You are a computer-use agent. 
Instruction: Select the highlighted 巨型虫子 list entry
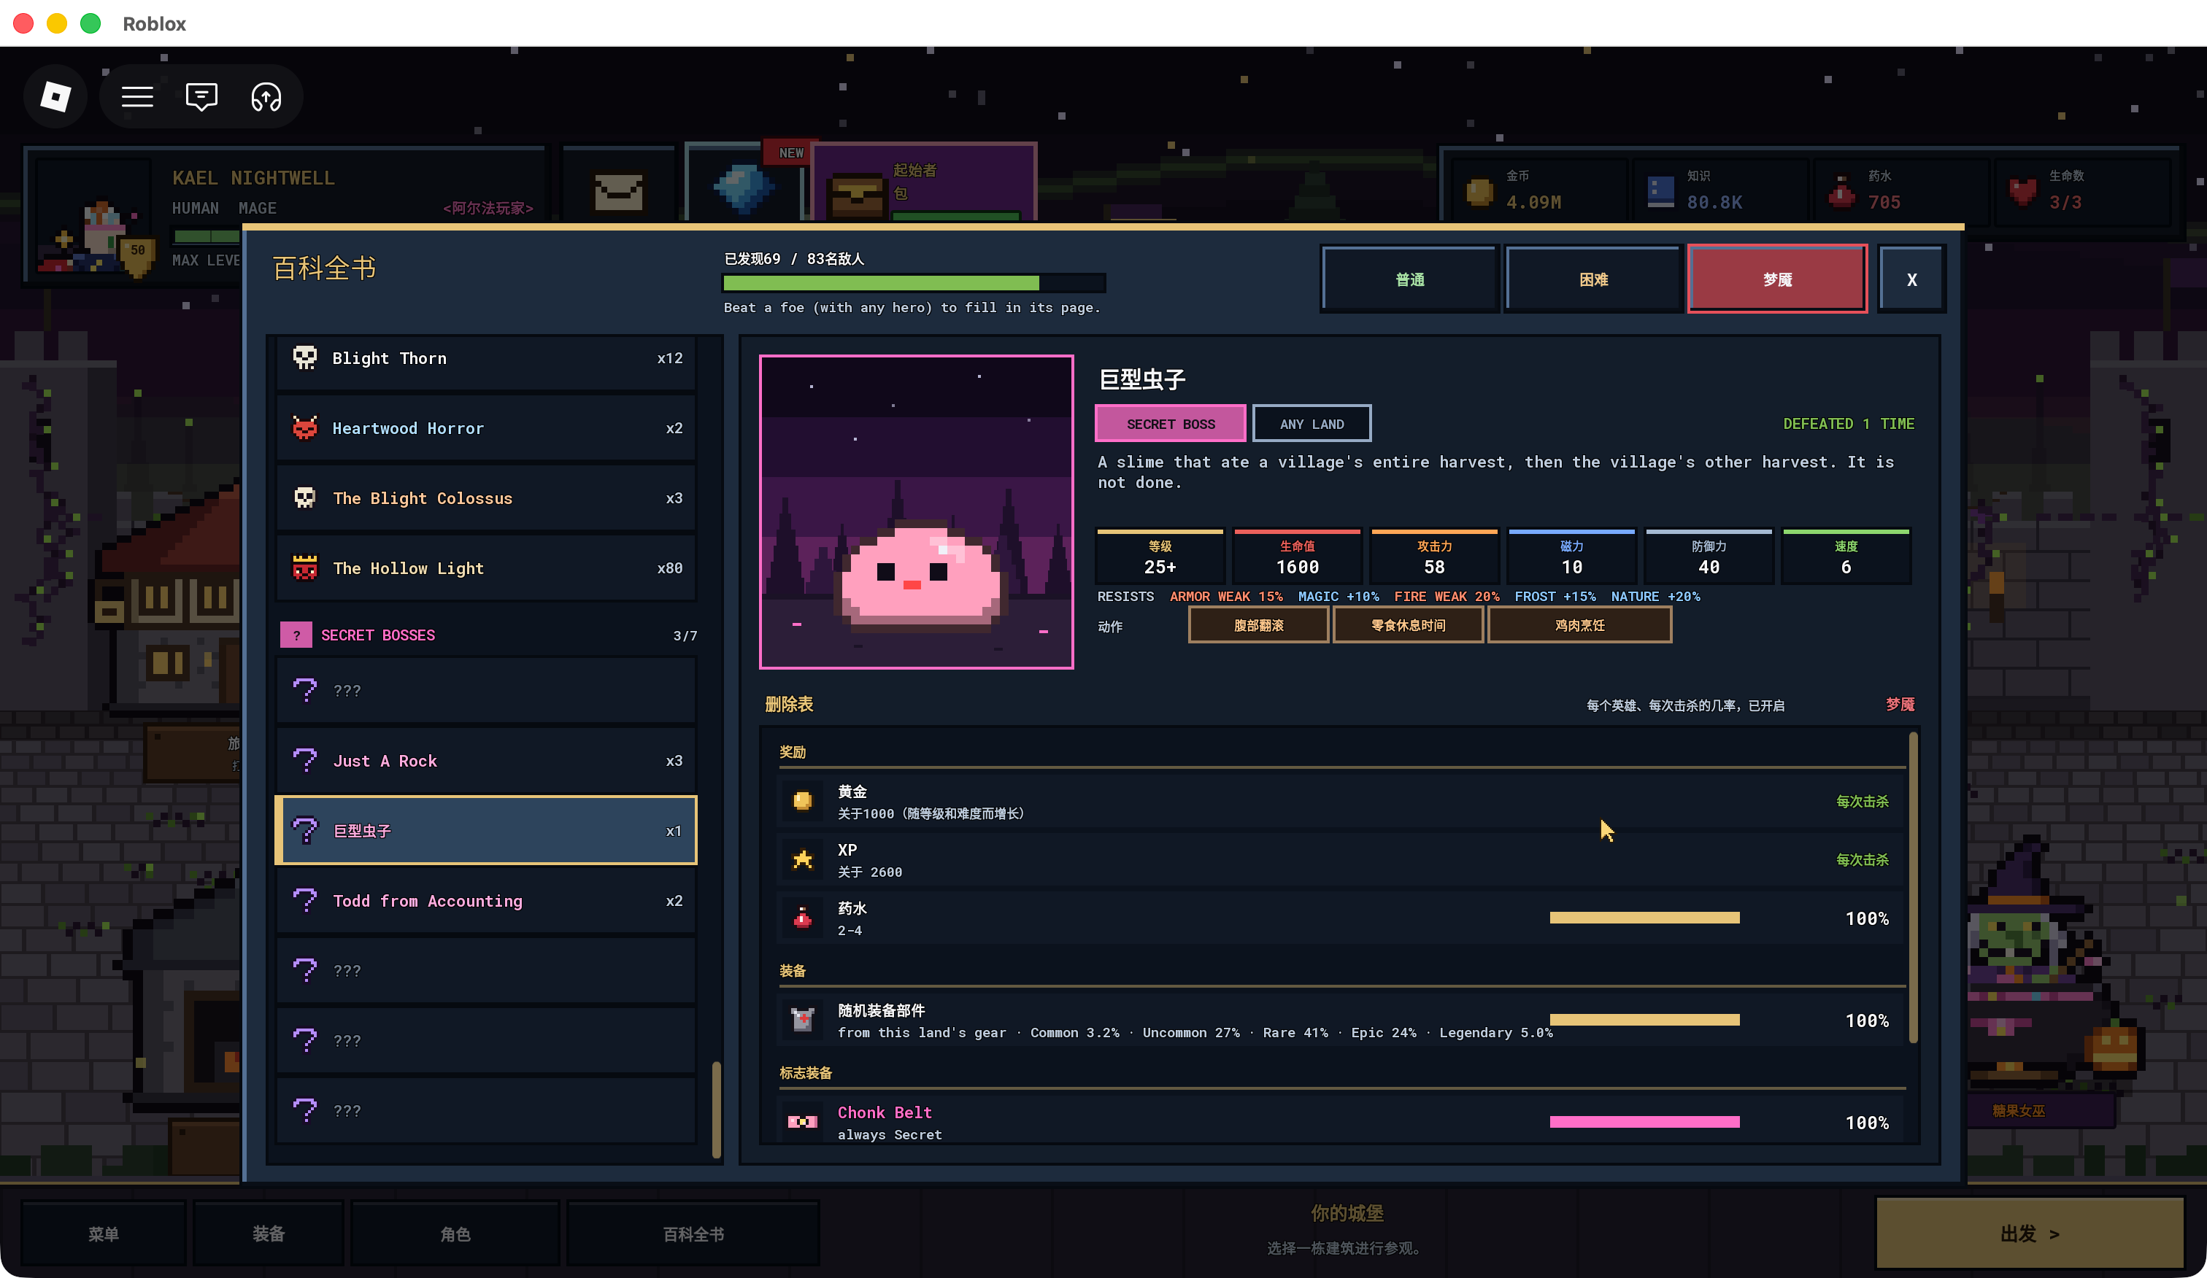pos(486,831)
